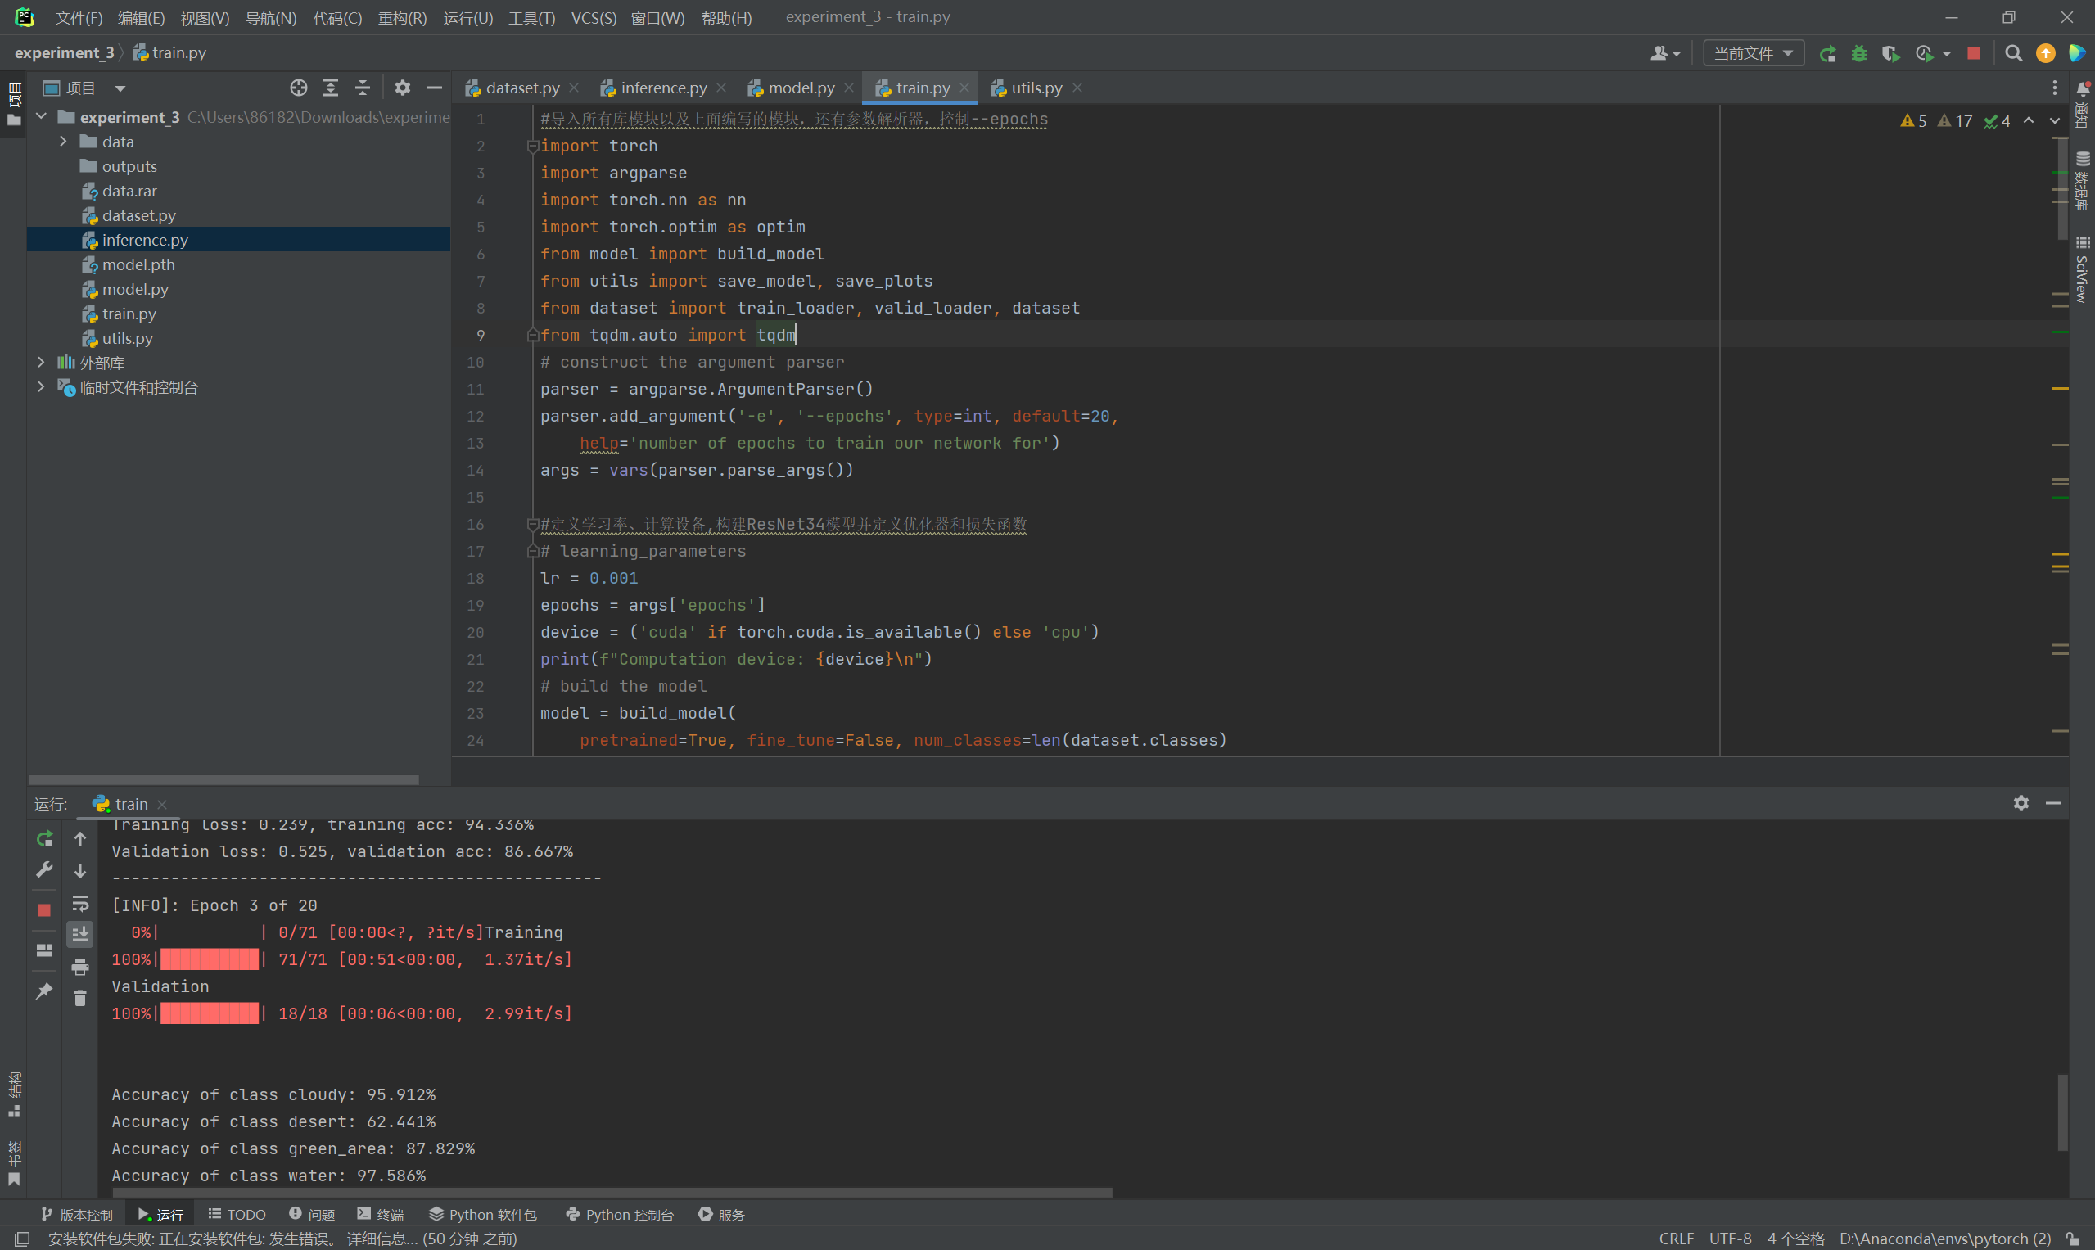Screen dimensions: 2095x1250
Task: Click the console horizontal scrollbar
Action: [612, 1192]
